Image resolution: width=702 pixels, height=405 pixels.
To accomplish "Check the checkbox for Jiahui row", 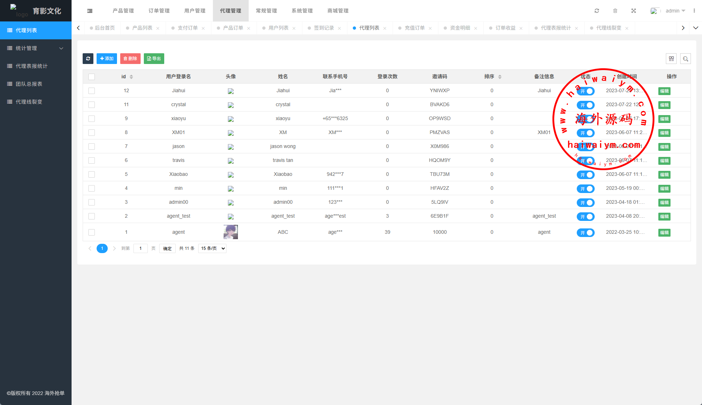I will (92, 91).
